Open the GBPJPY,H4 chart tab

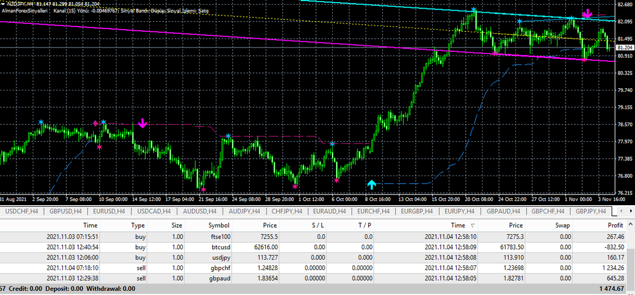pyautogui.click(x=590, y=211)
